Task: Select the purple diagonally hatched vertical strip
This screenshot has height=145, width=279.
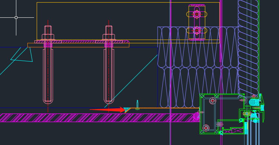Action: (x=248, y=48)
